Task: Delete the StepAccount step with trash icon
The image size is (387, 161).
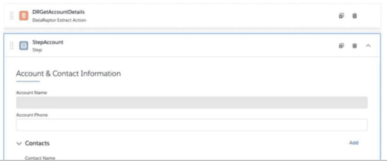Action: pos(354,46)
